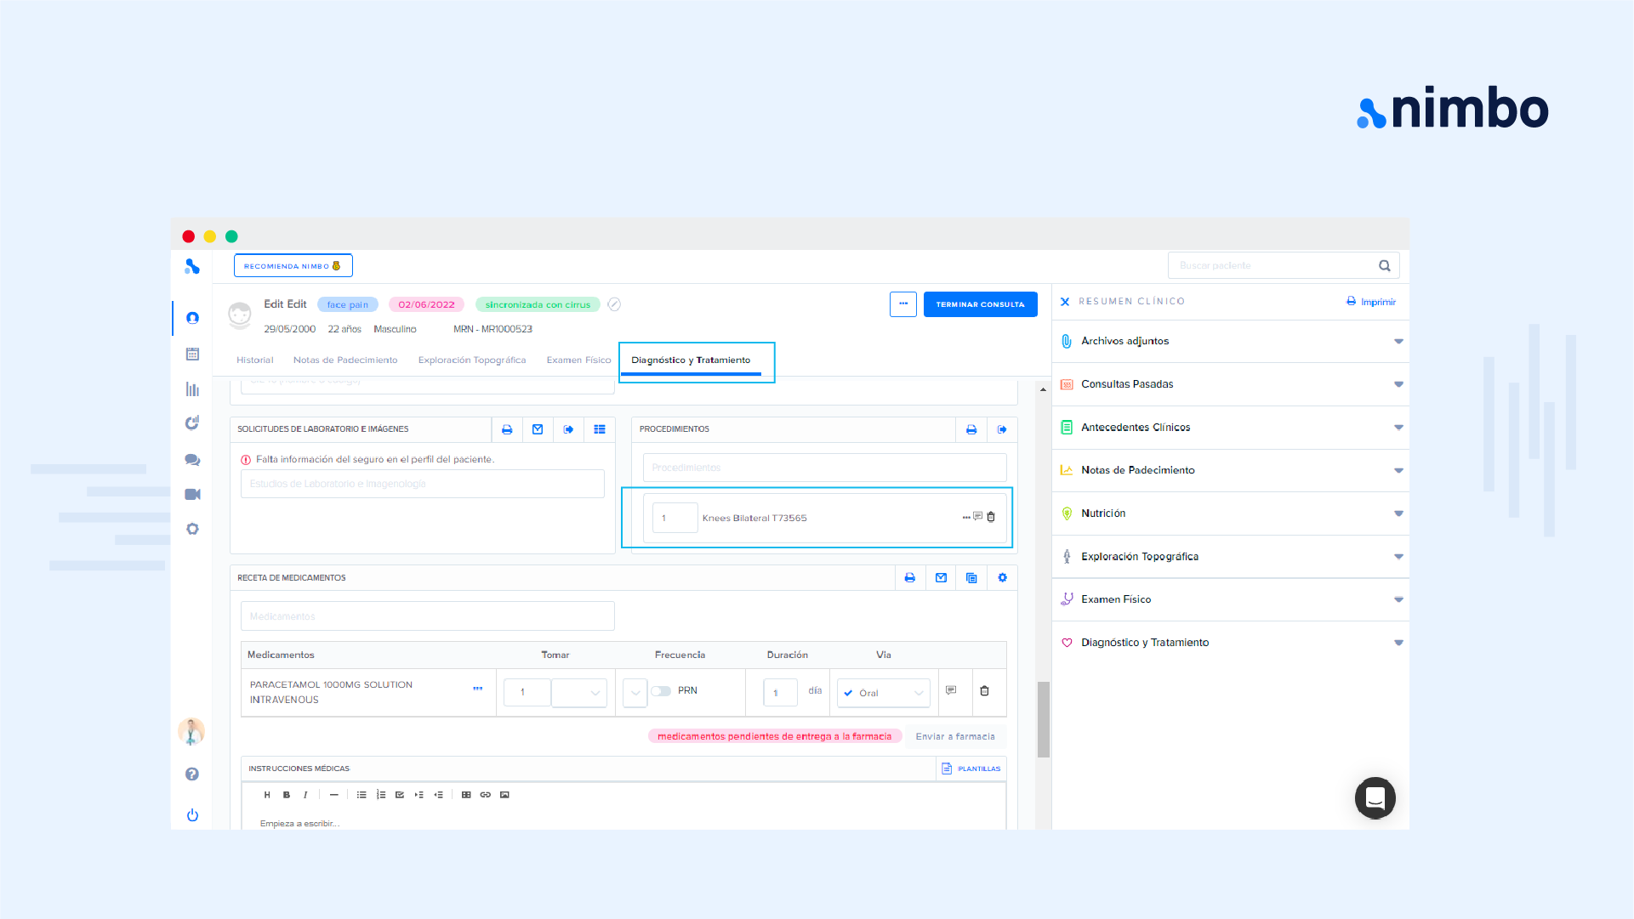
Task: Click the Buscar paciente search field
Action: point(1272,266)
